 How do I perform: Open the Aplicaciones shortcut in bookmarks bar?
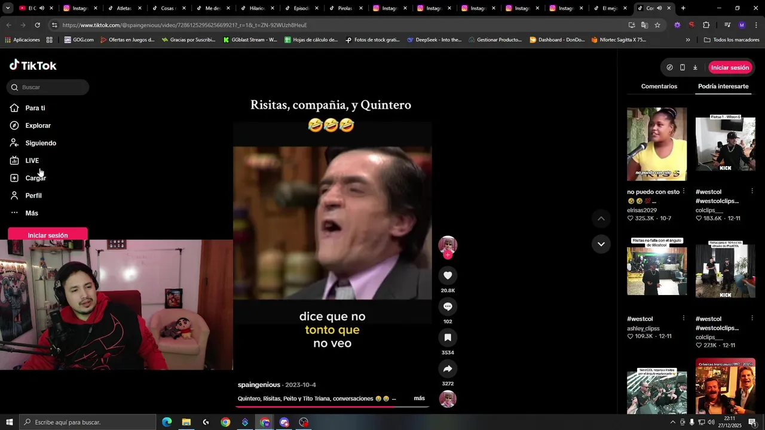(x=22, y=40)
